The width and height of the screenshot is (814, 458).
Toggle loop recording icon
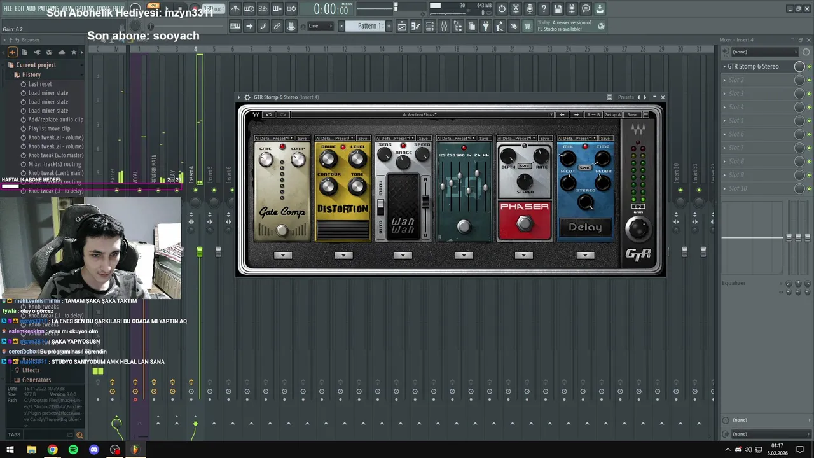[291, 9]
